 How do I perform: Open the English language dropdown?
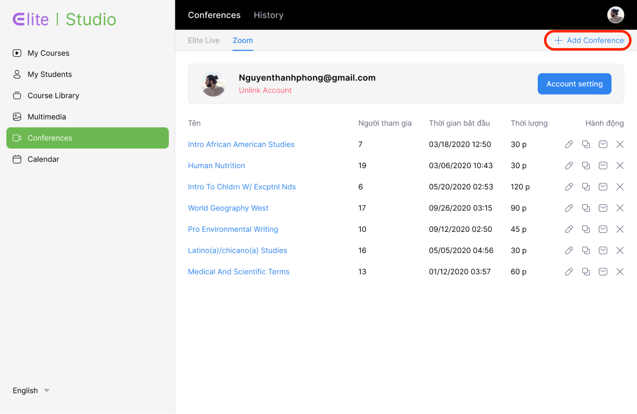click(x=31, y=390)
